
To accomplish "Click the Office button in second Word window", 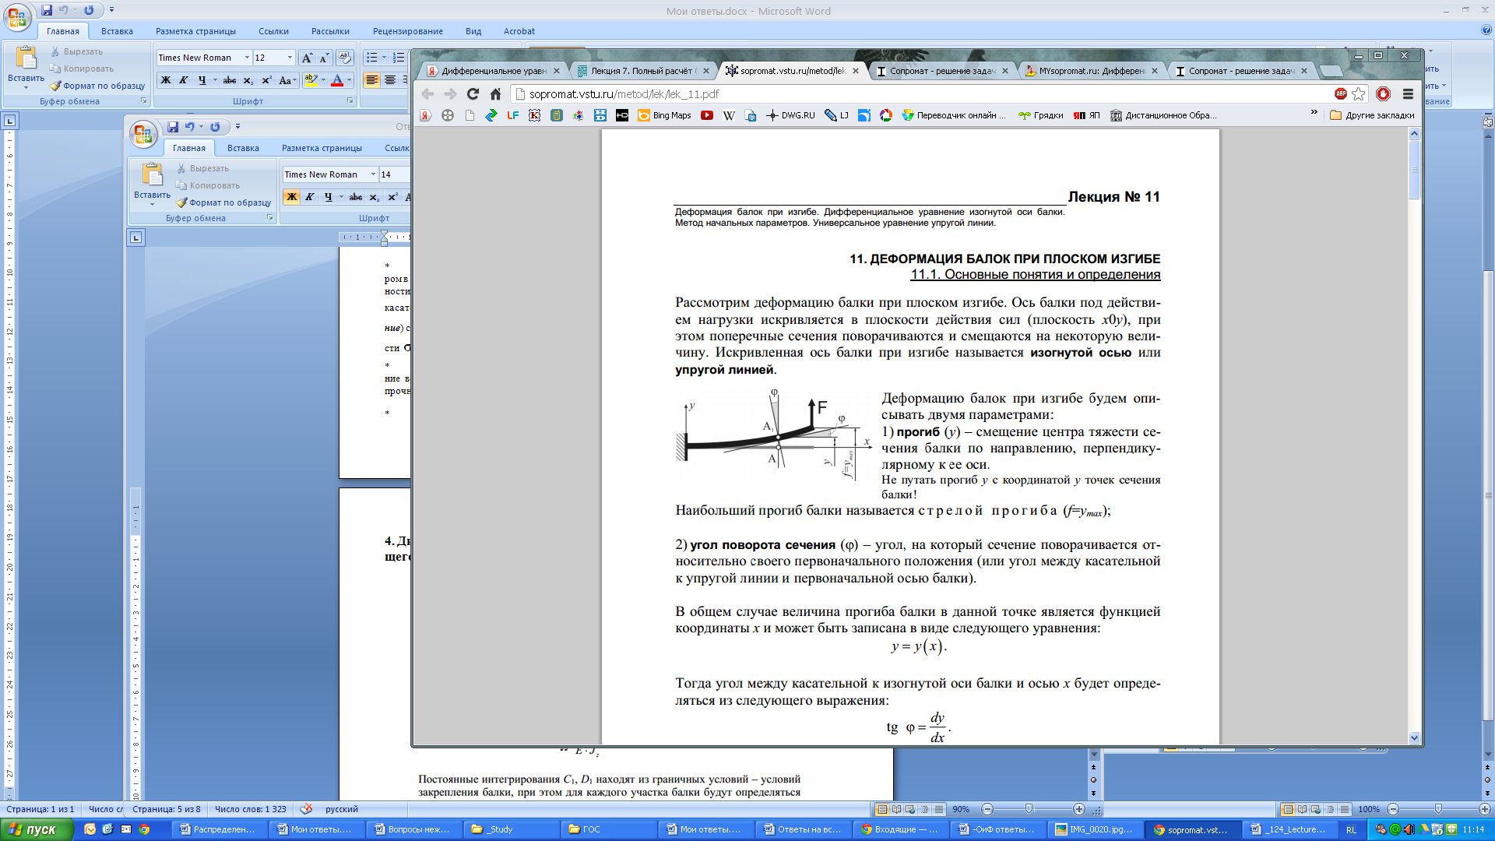I will click(143, 134).
